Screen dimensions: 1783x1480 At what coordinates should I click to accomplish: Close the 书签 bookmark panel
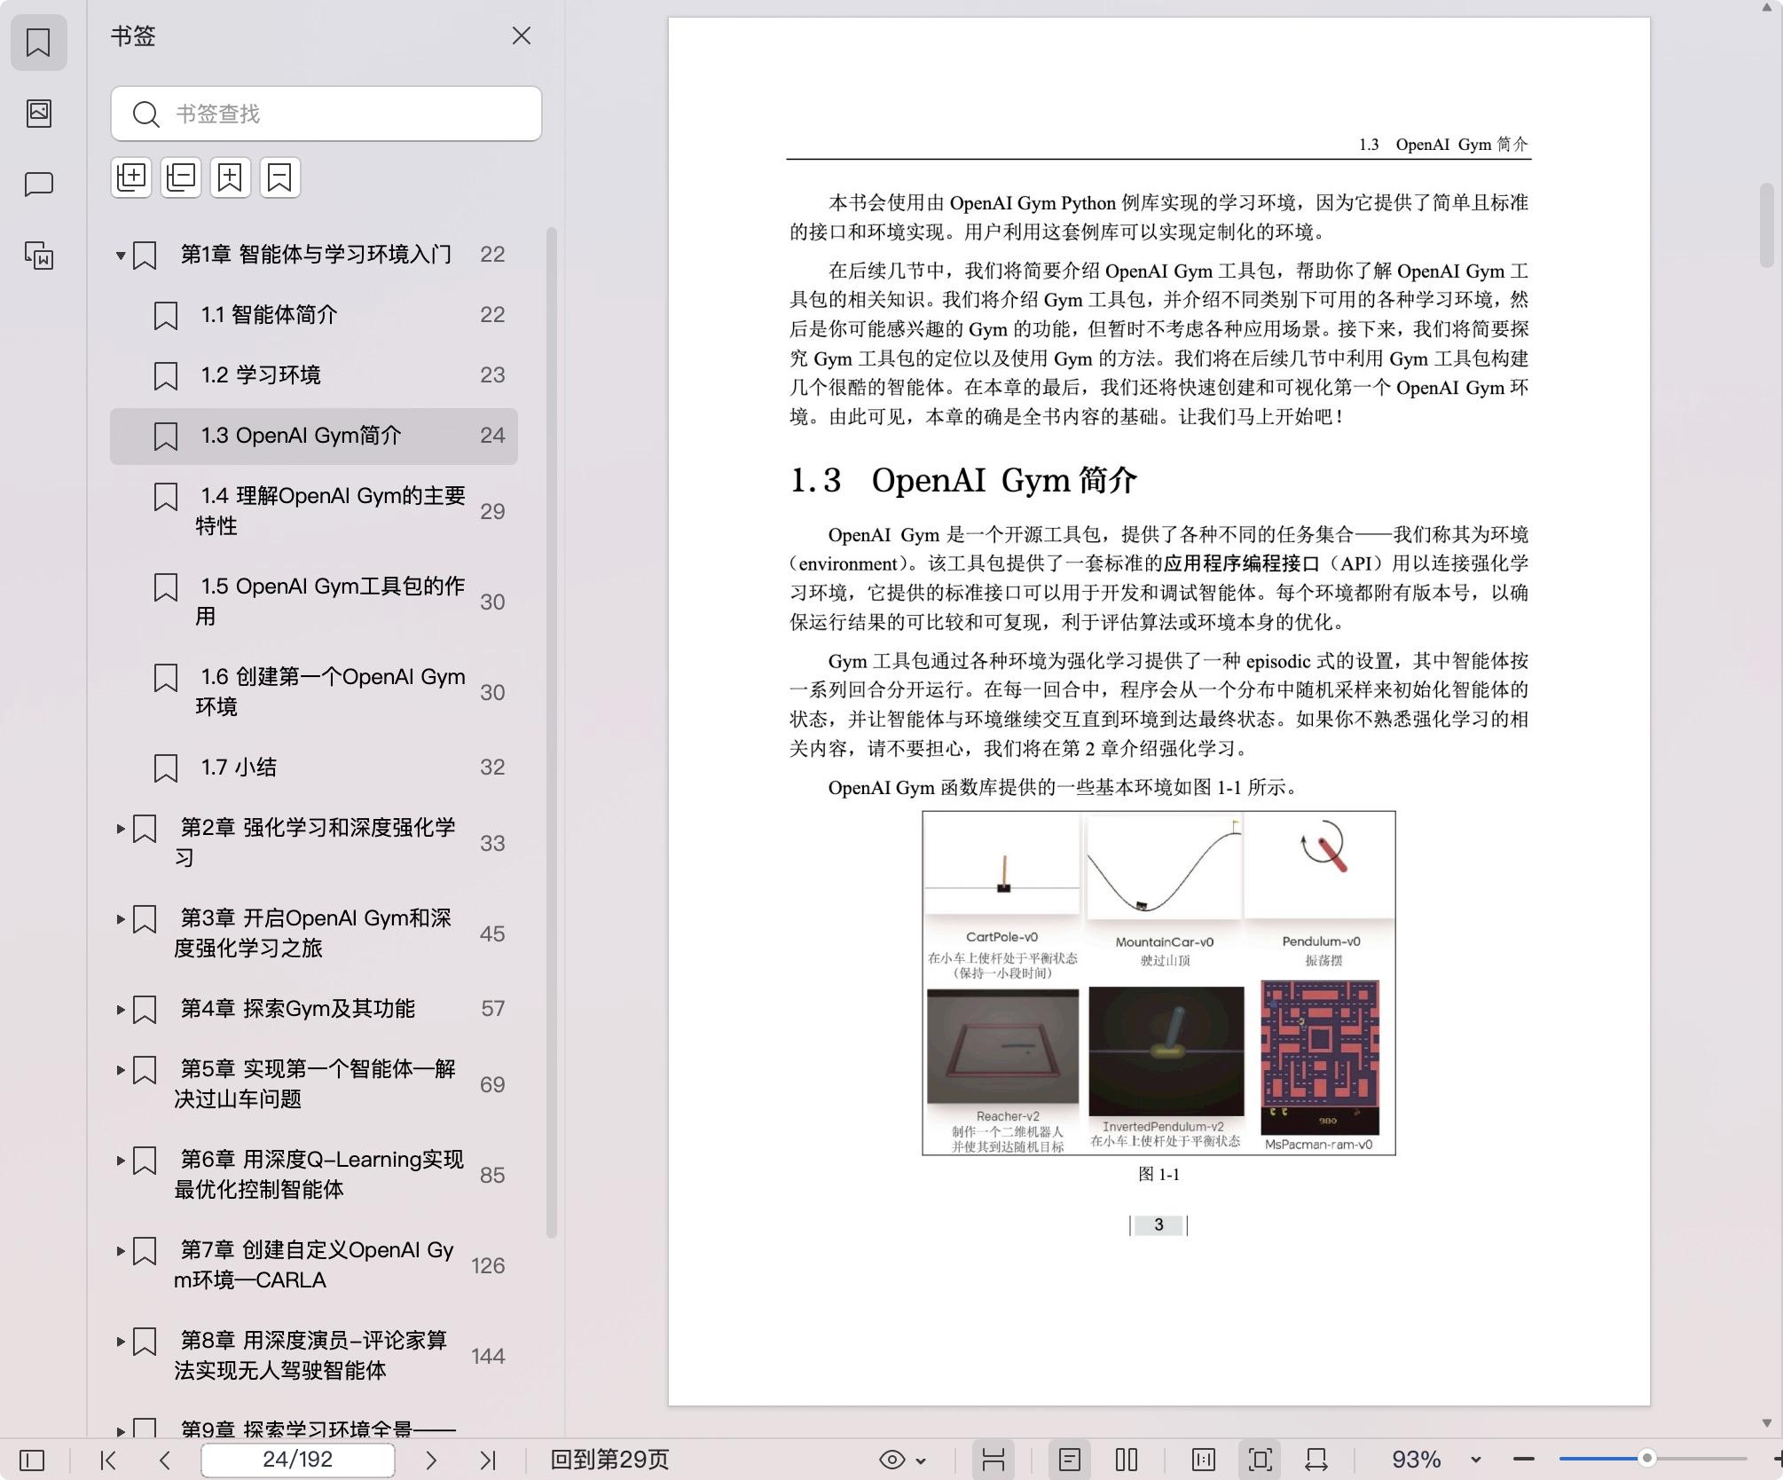(x=522, y=35)
